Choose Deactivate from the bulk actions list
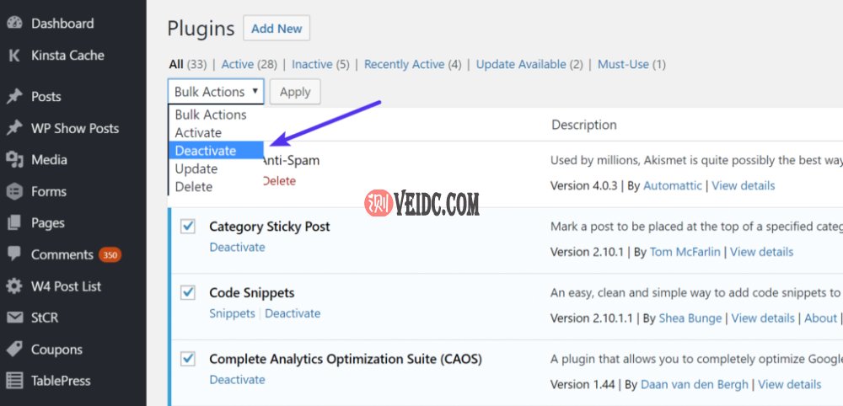The height and width of the screenshot is (406, 843). pos(206,151)
